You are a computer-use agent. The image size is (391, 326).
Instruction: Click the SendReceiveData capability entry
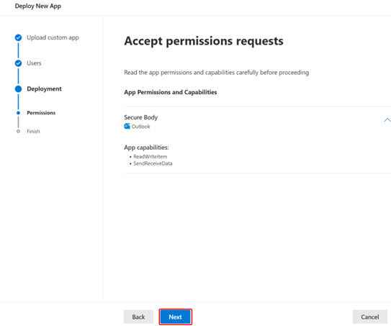(153, 163)
